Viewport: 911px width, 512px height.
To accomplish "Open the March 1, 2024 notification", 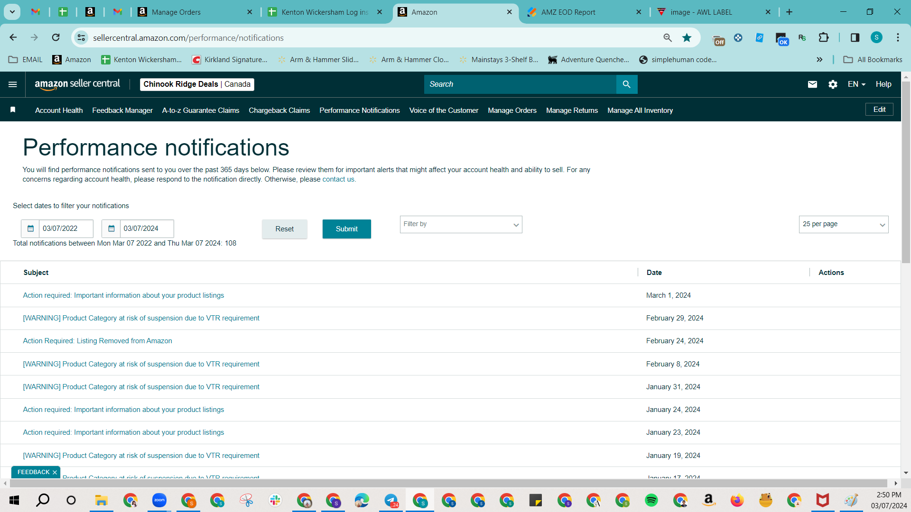I will (123, 295).
